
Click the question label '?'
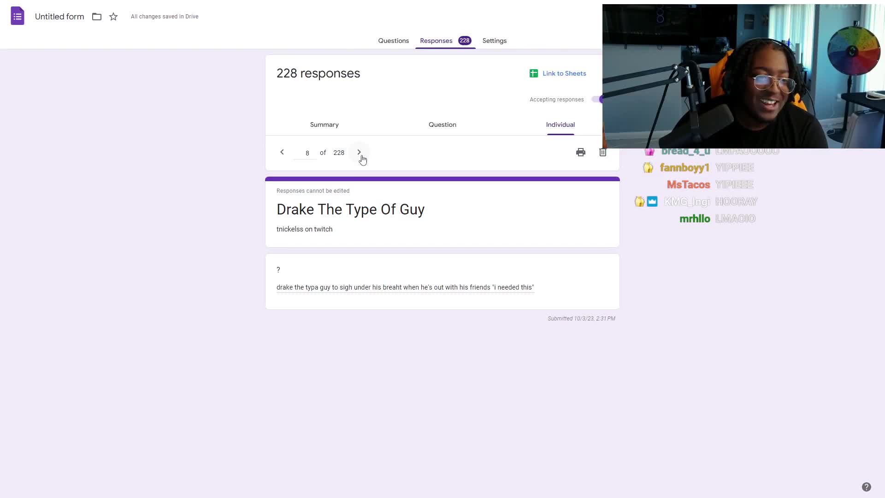278,270
